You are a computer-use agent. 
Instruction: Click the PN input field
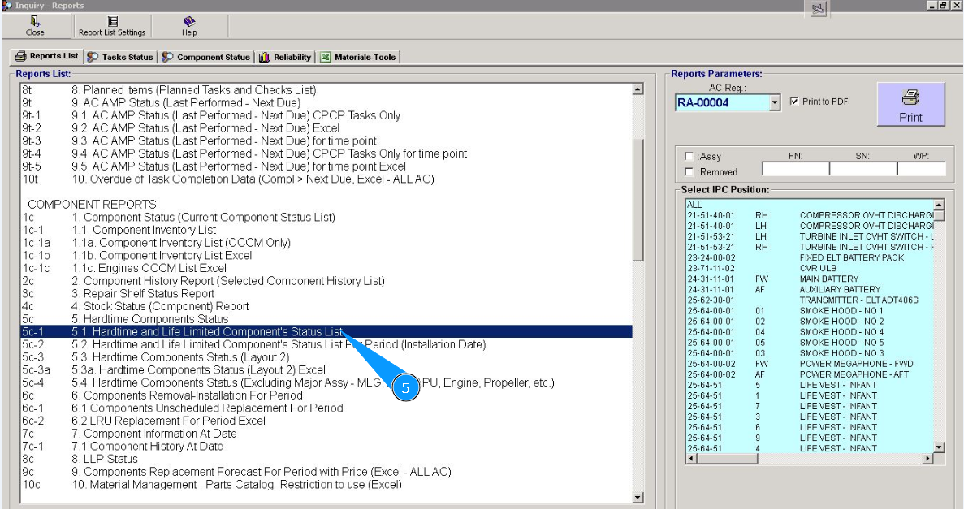click(795, 168)
